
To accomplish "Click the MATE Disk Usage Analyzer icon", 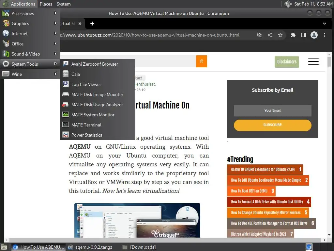I will 65,105.
